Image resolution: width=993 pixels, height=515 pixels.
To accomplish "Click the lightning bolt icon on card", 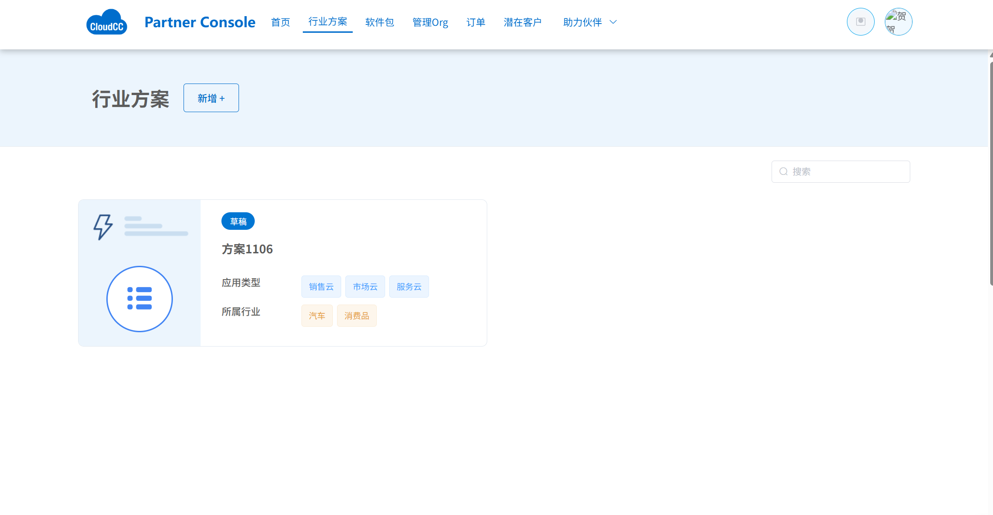I will (103, 227).
